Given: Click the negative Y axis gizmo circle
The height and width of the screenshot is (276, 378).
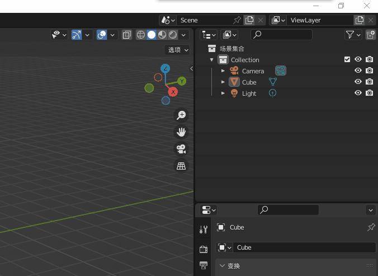Looking at the screenshot, I should pos(149,88).
